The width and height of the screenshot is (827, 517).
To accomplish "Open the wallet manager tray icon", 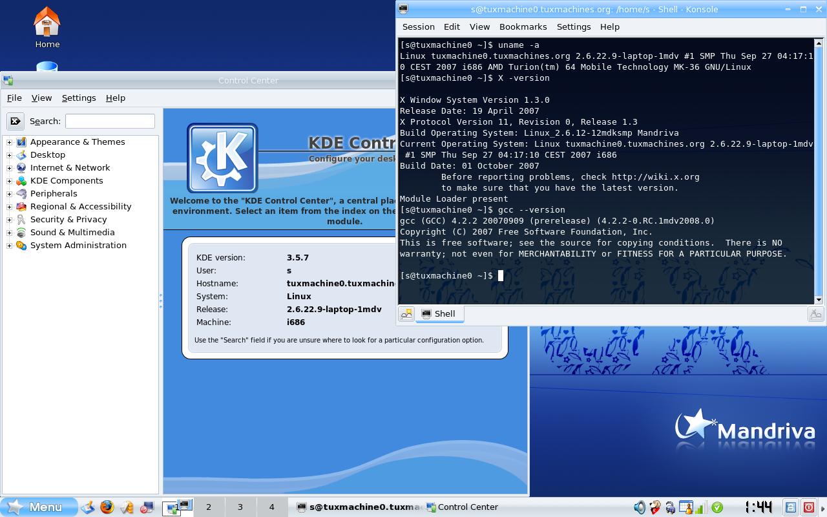I will click(x=670, y=507).
